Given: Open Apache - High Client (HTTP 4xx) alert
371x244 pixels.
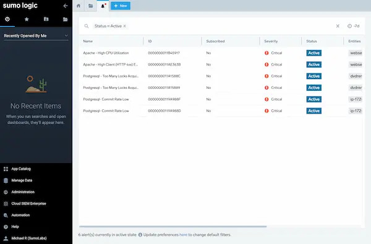Looking at the screenshot, I should [x=111, y=64].
